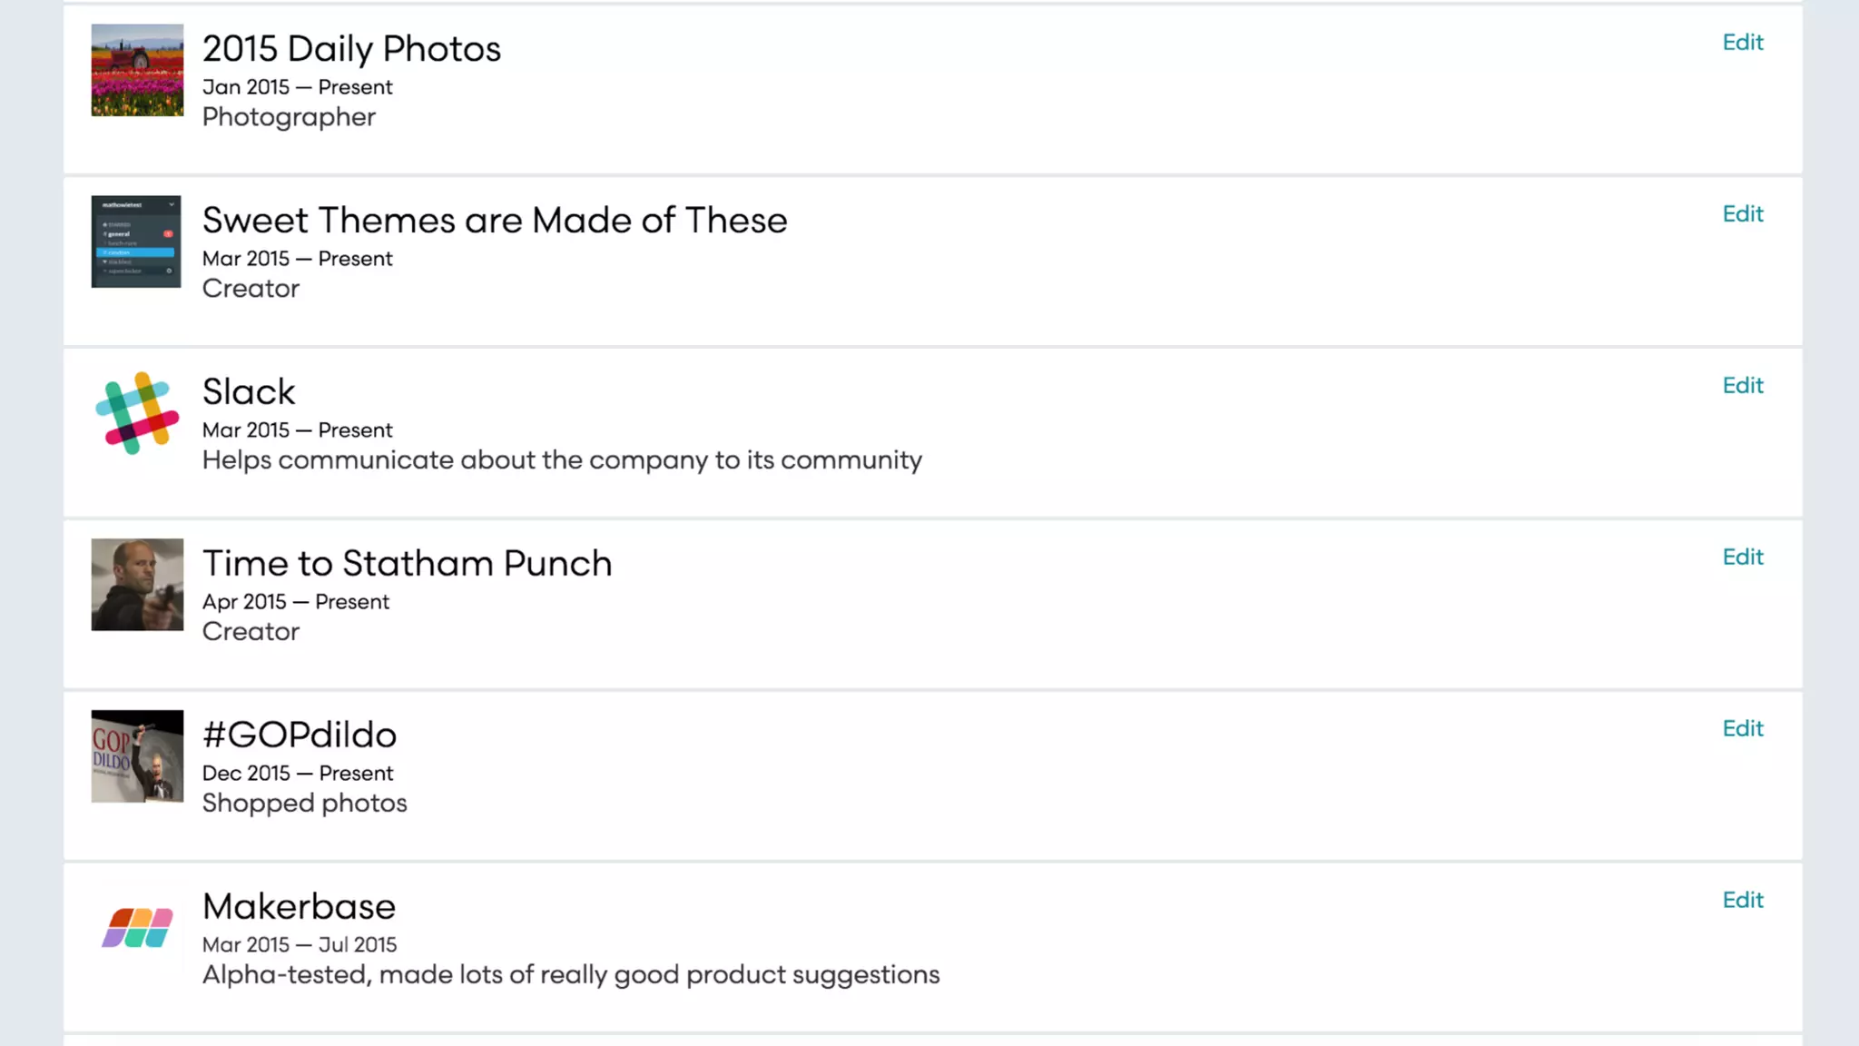Click the Makerbase alpha-tested description text
The image size is (1859, 1046).
571,975
